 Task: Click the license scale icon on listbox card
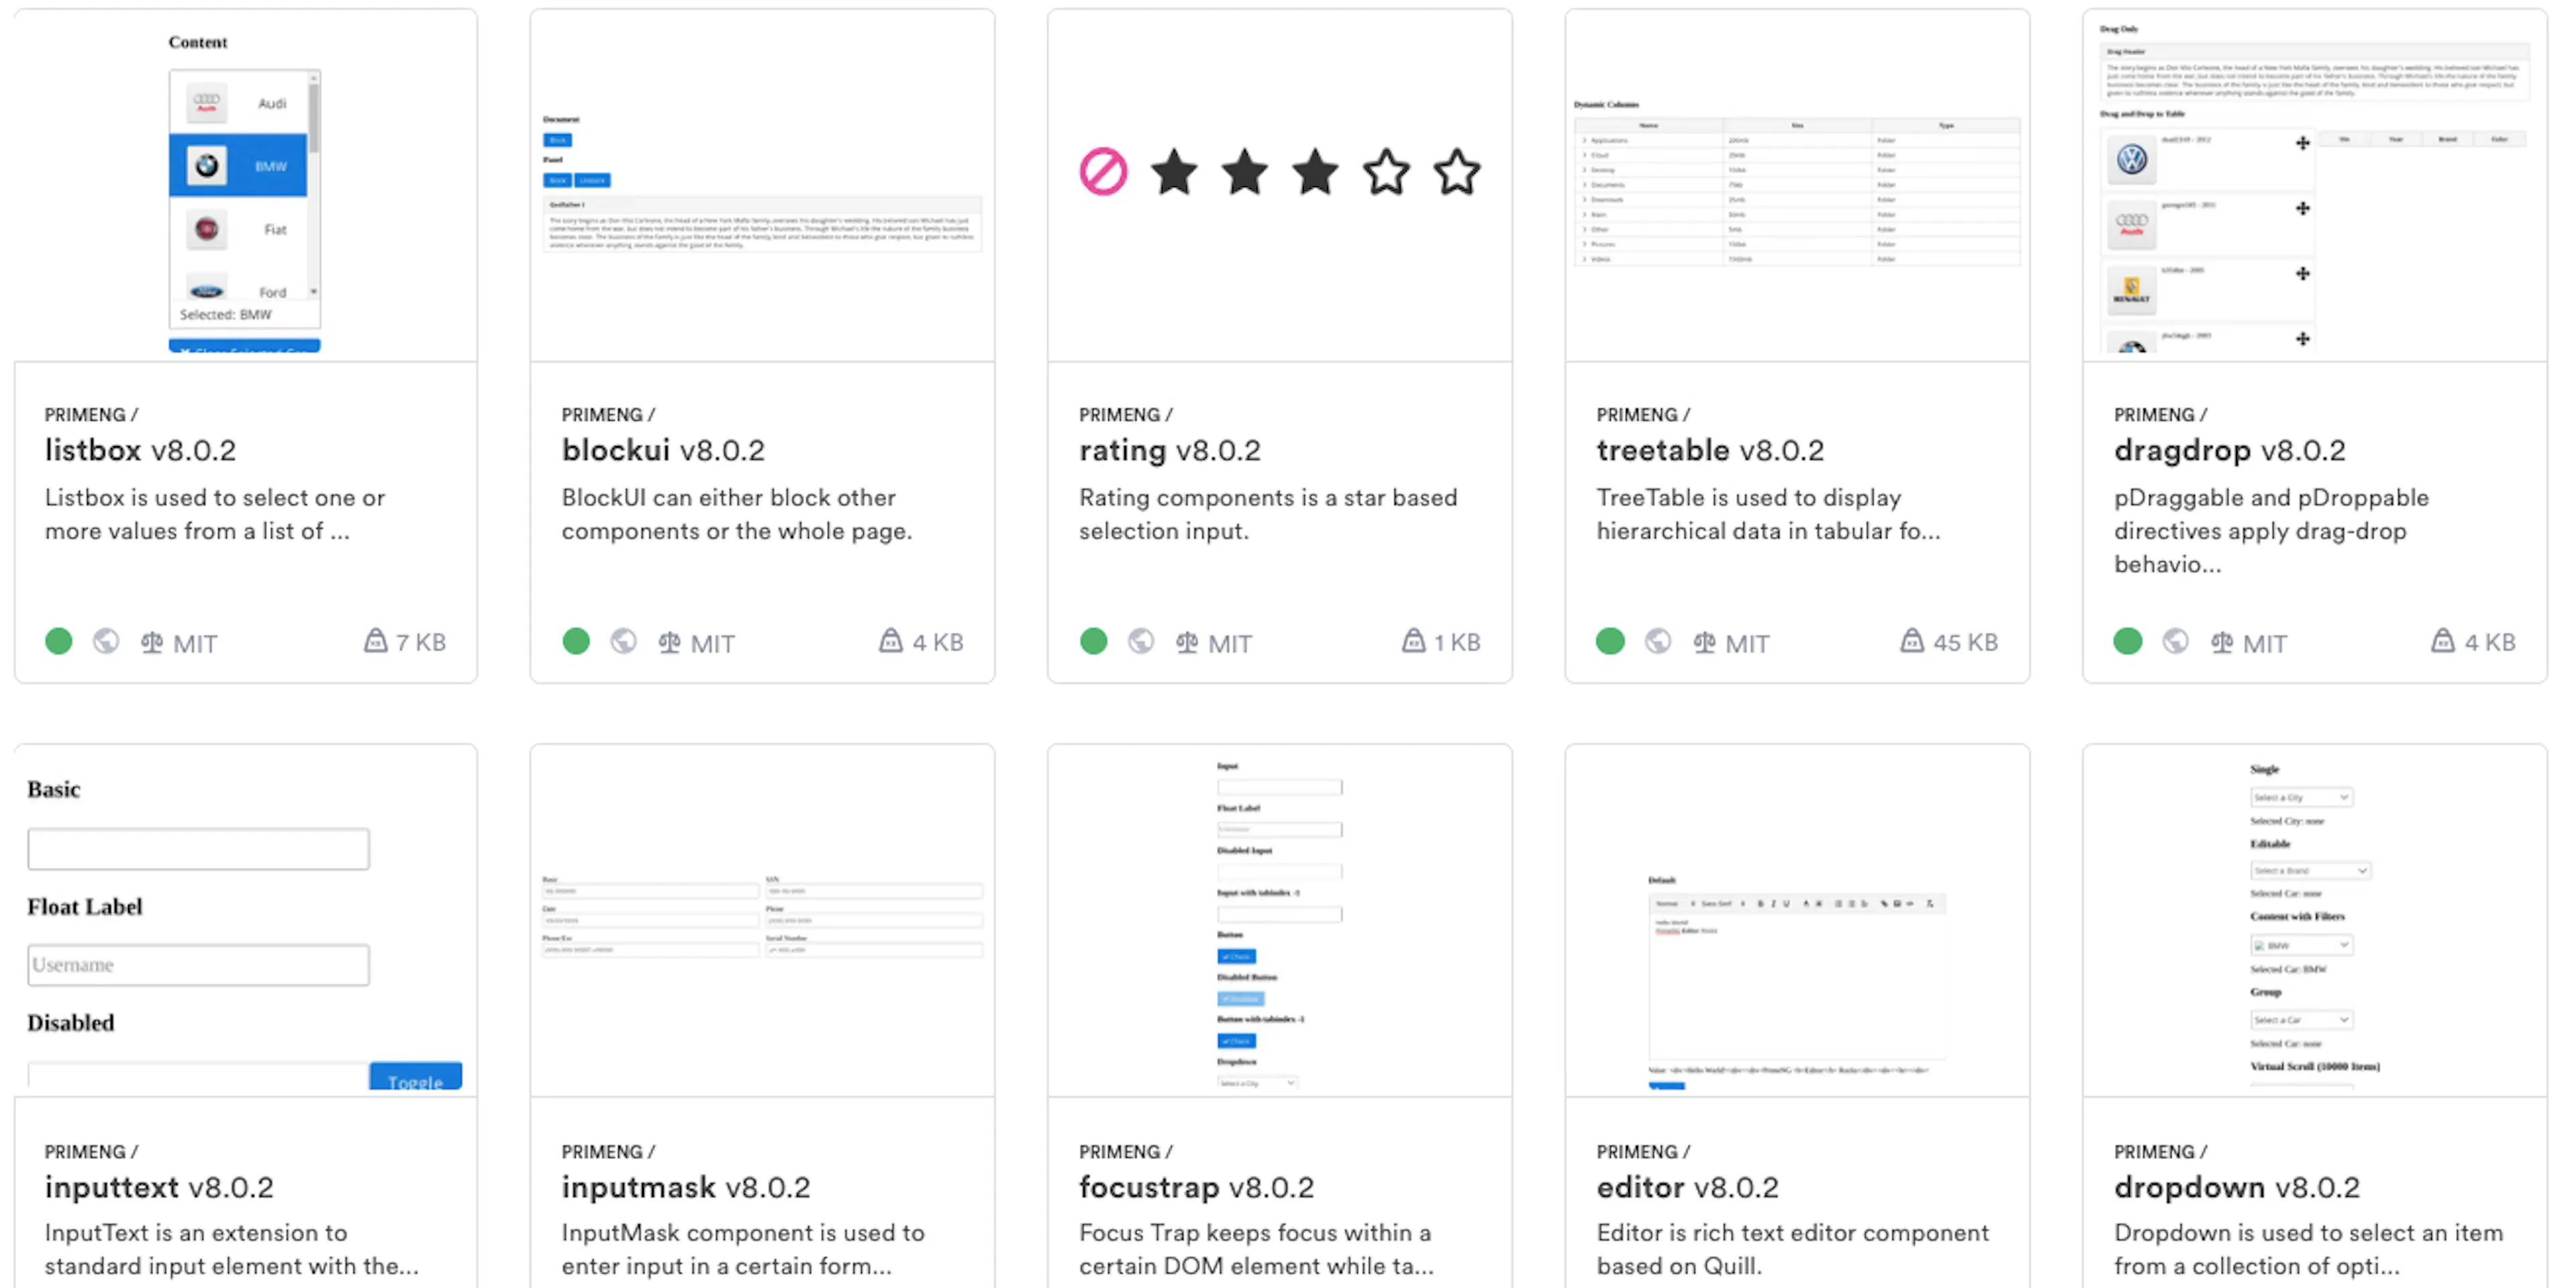point(152,642)
